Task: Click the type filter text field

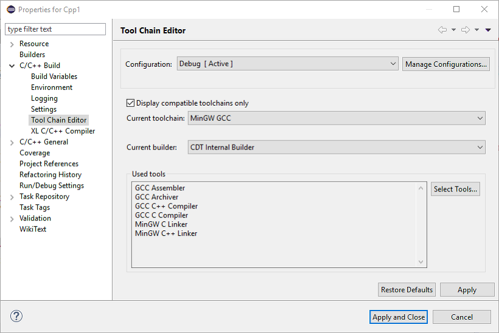Action: (55, 29)
